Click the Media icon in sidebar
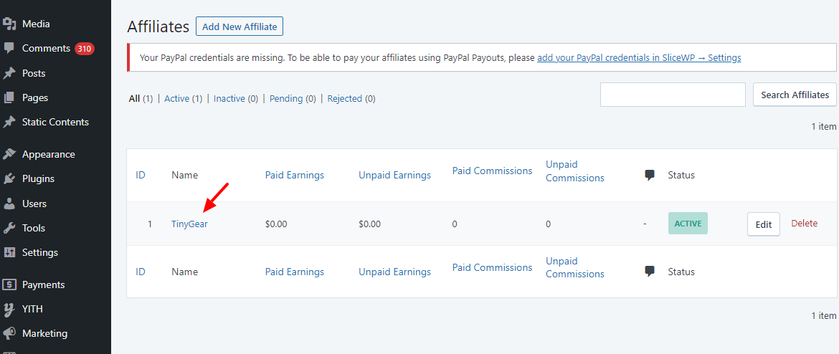 pos(9,24)
